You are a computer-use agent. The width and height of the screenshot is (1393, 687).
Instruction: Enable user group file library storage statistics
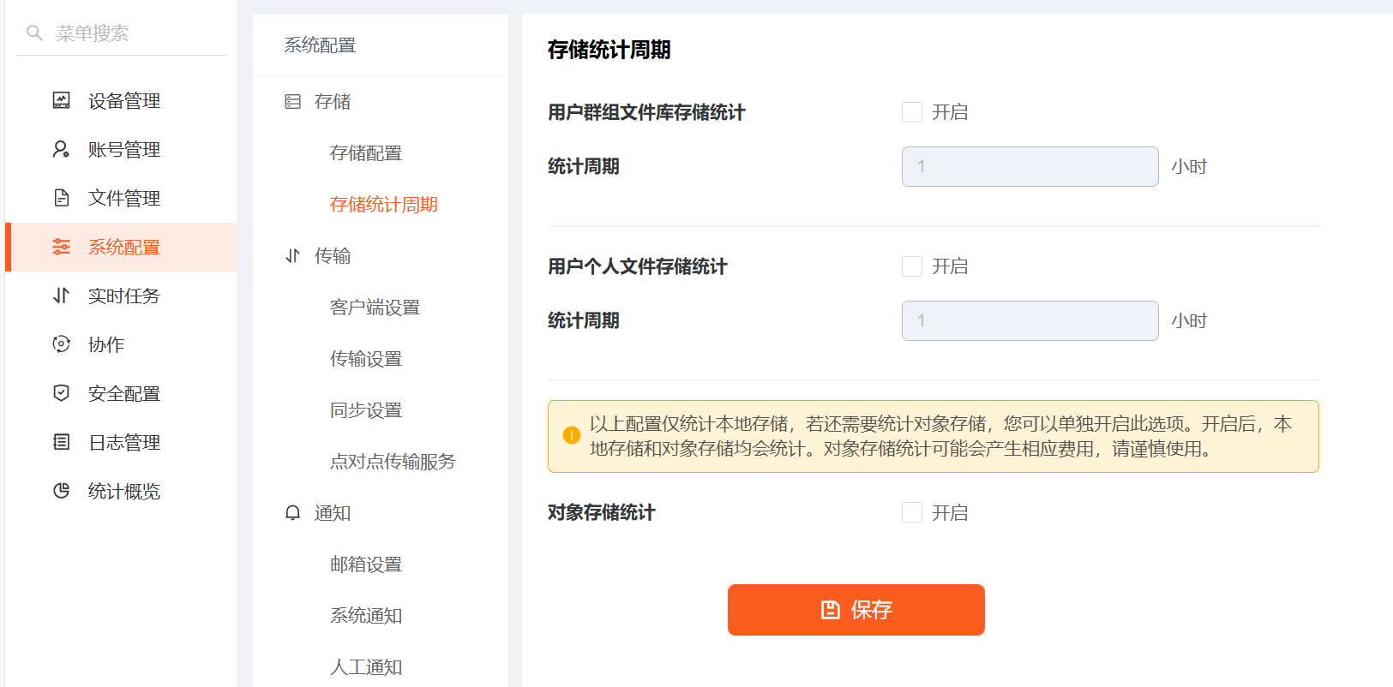(x=912, y=112)
